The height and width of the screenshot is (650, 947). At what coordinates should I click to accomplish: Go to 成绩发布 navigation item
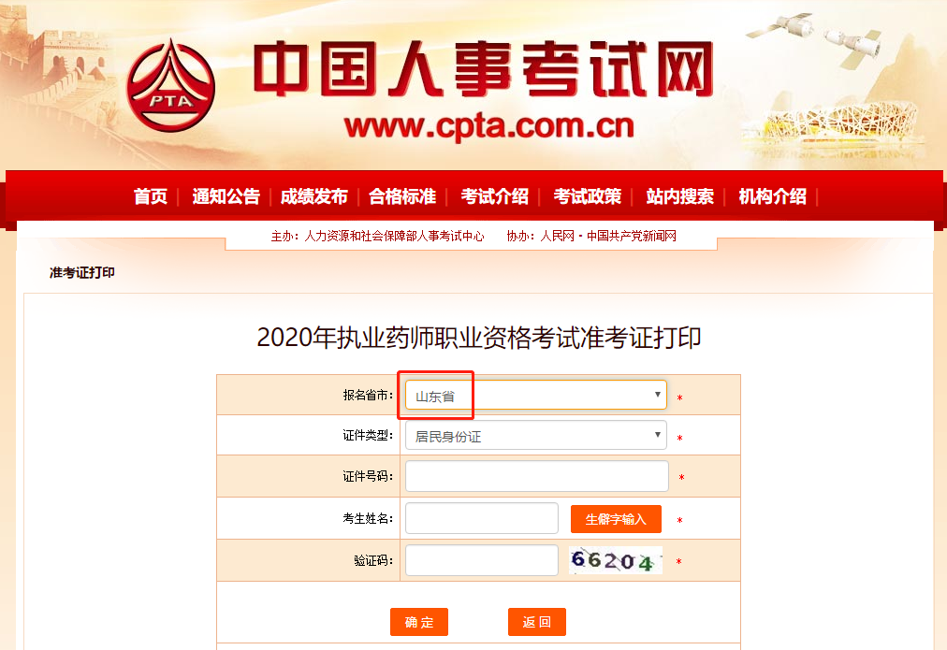(x=314, y=196)
